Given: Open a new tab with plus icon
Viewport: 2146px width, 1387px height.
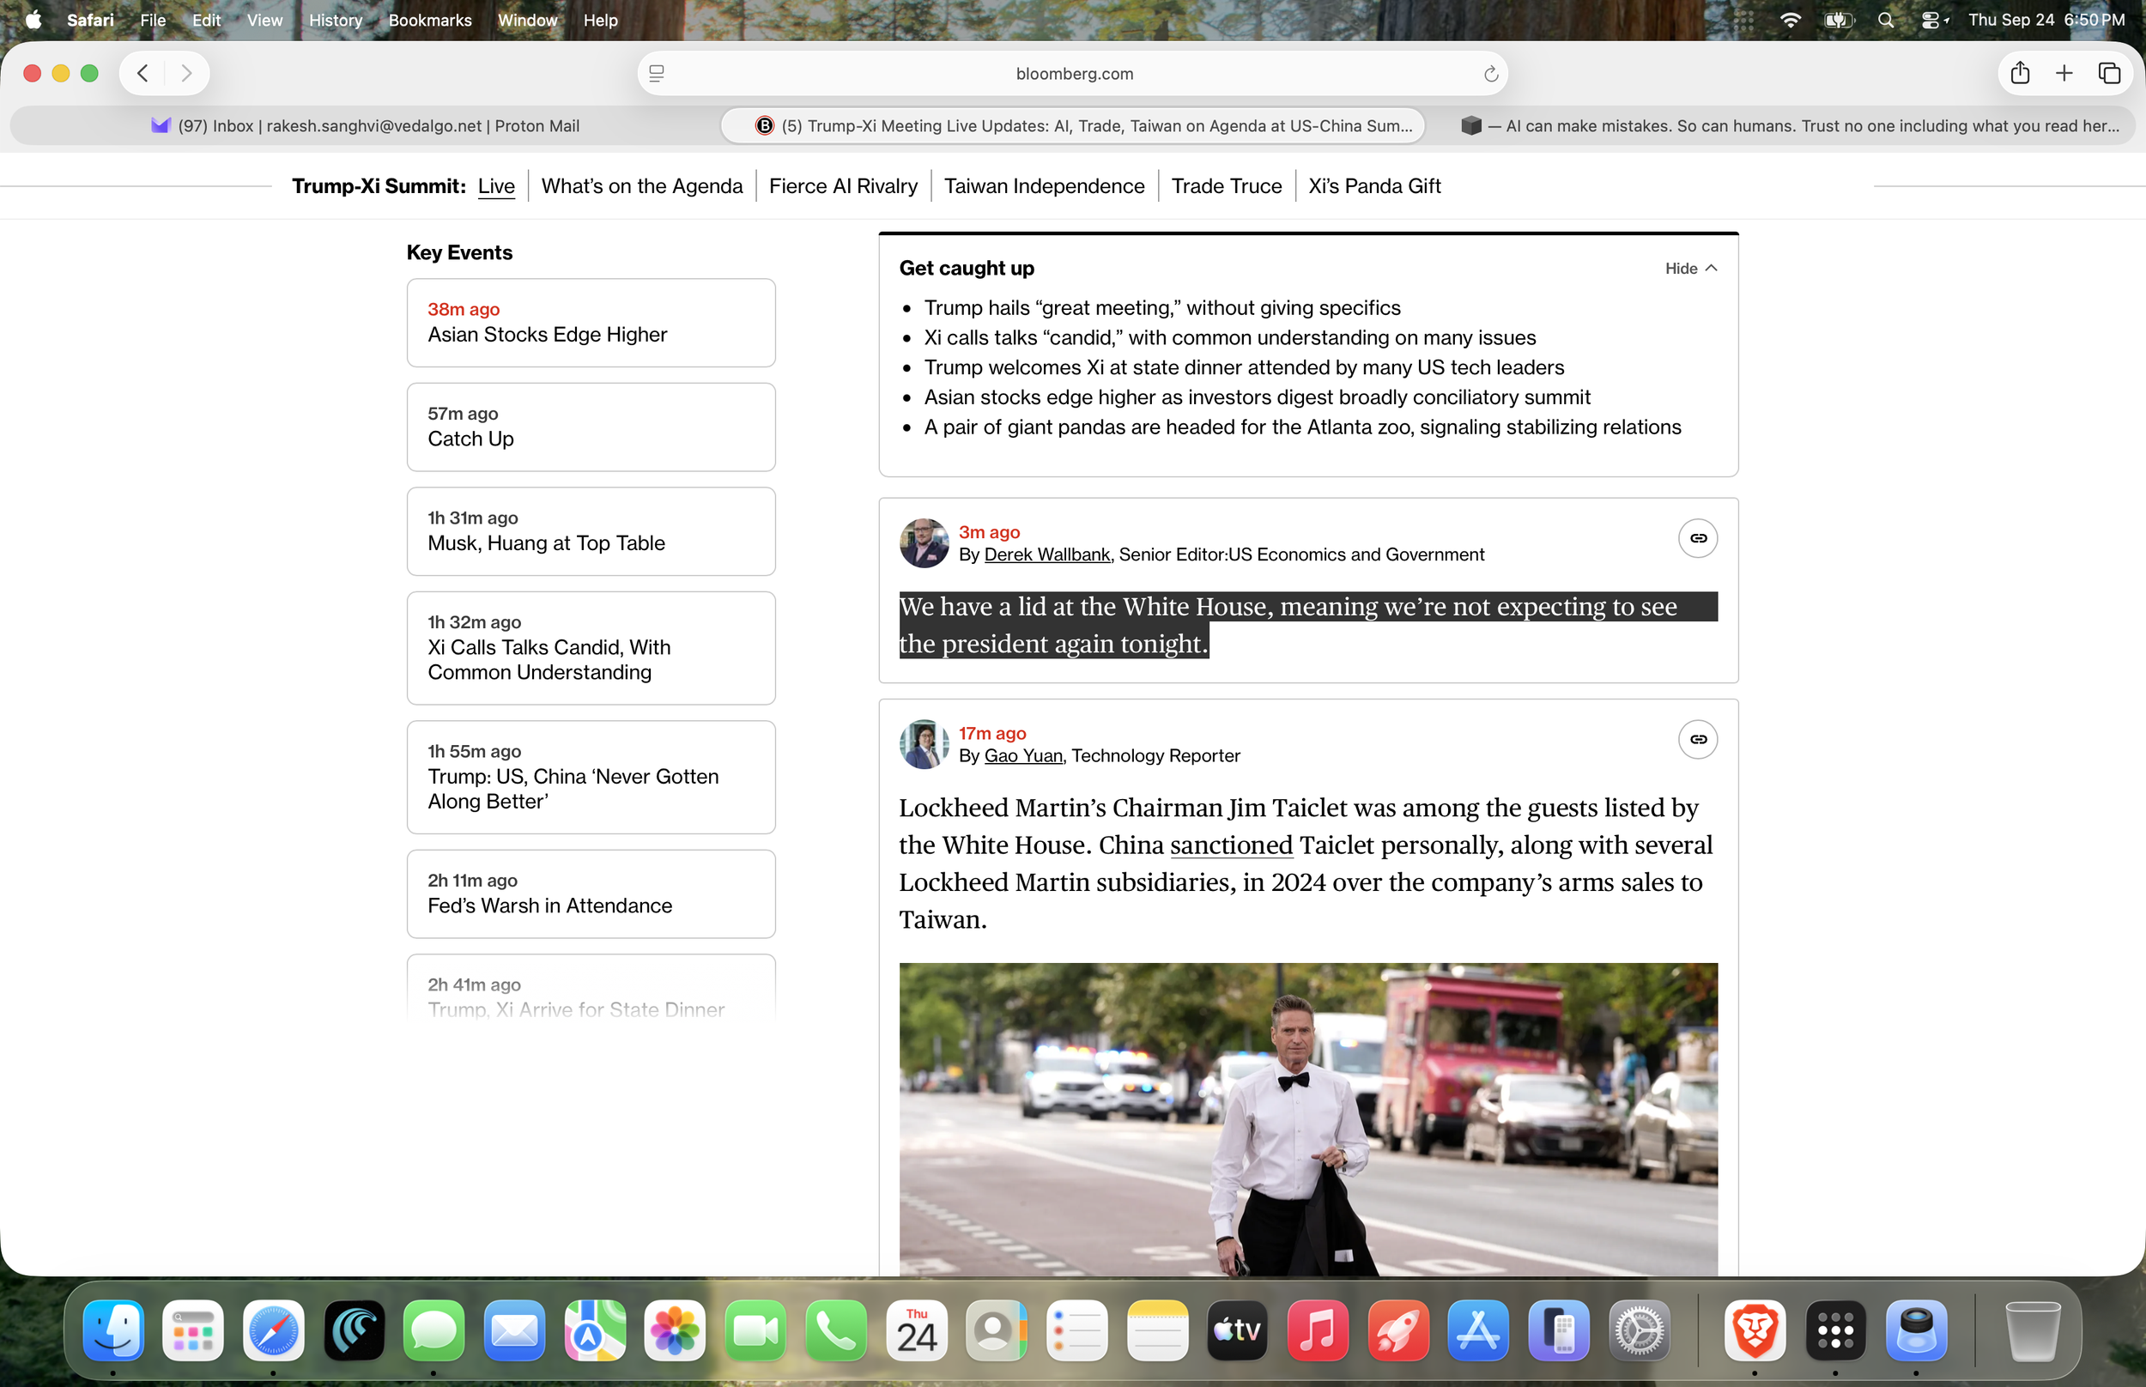Looking at the screenshot, I should pos(2064,73).
